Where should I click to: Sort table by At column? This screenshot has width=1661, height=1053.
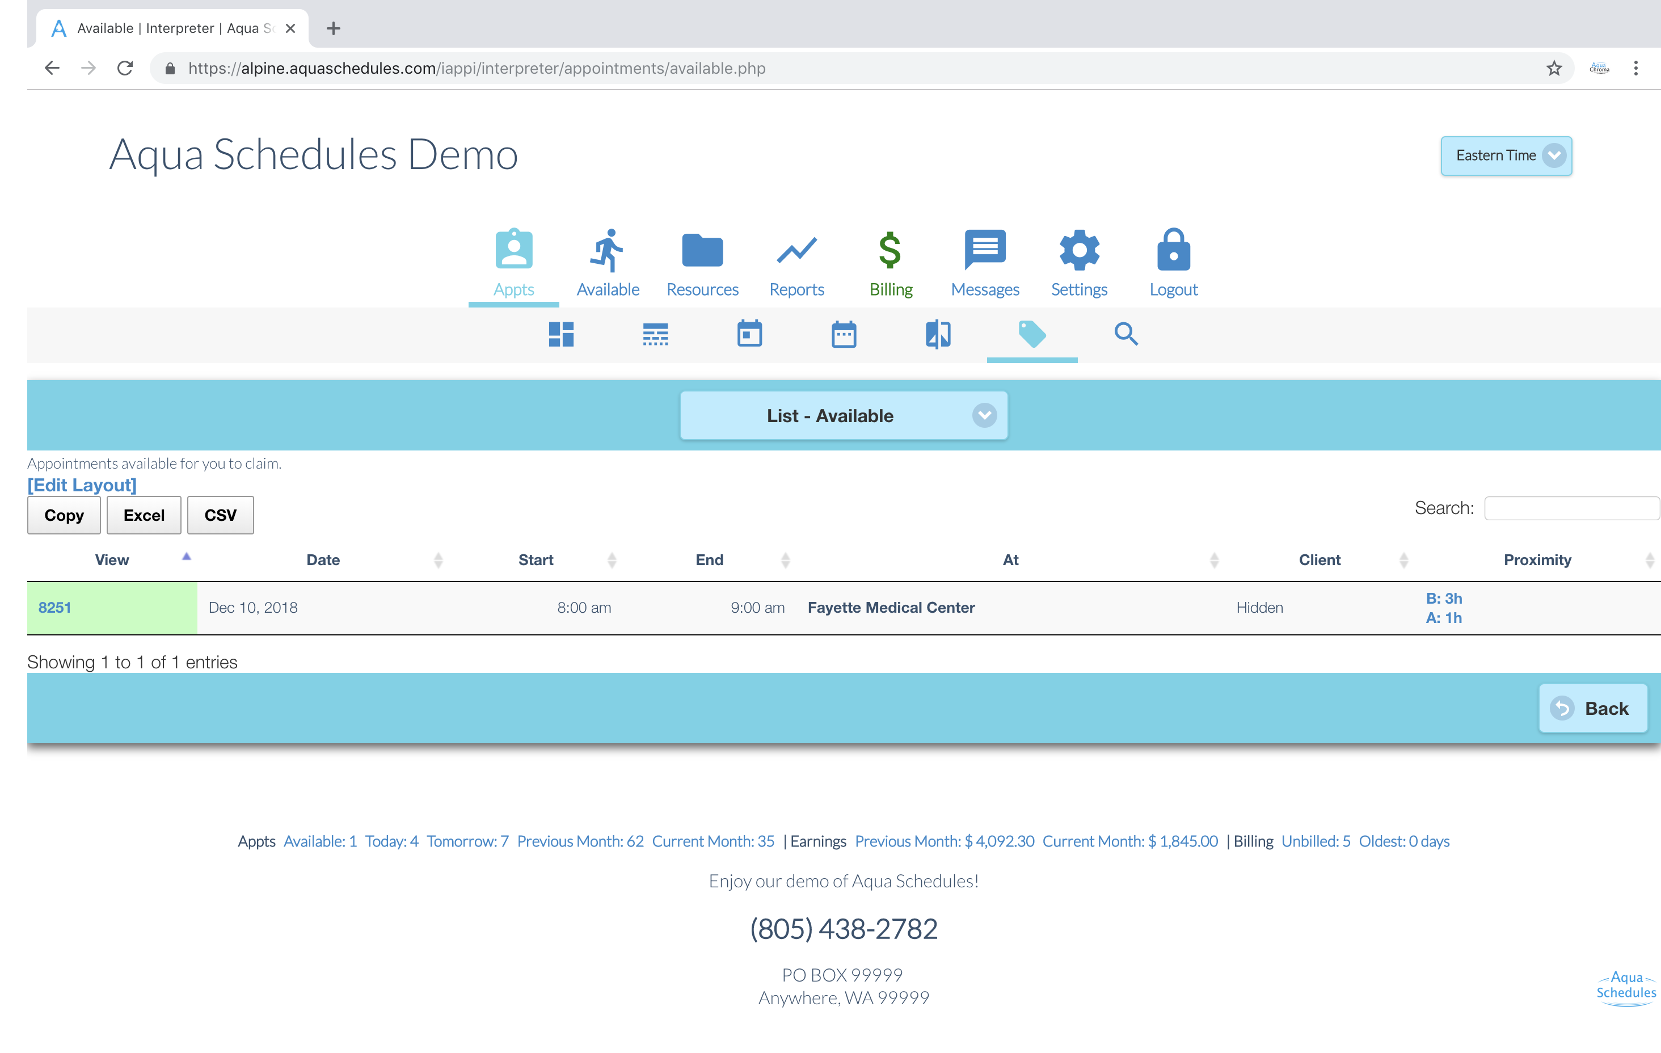point(1010,559)
